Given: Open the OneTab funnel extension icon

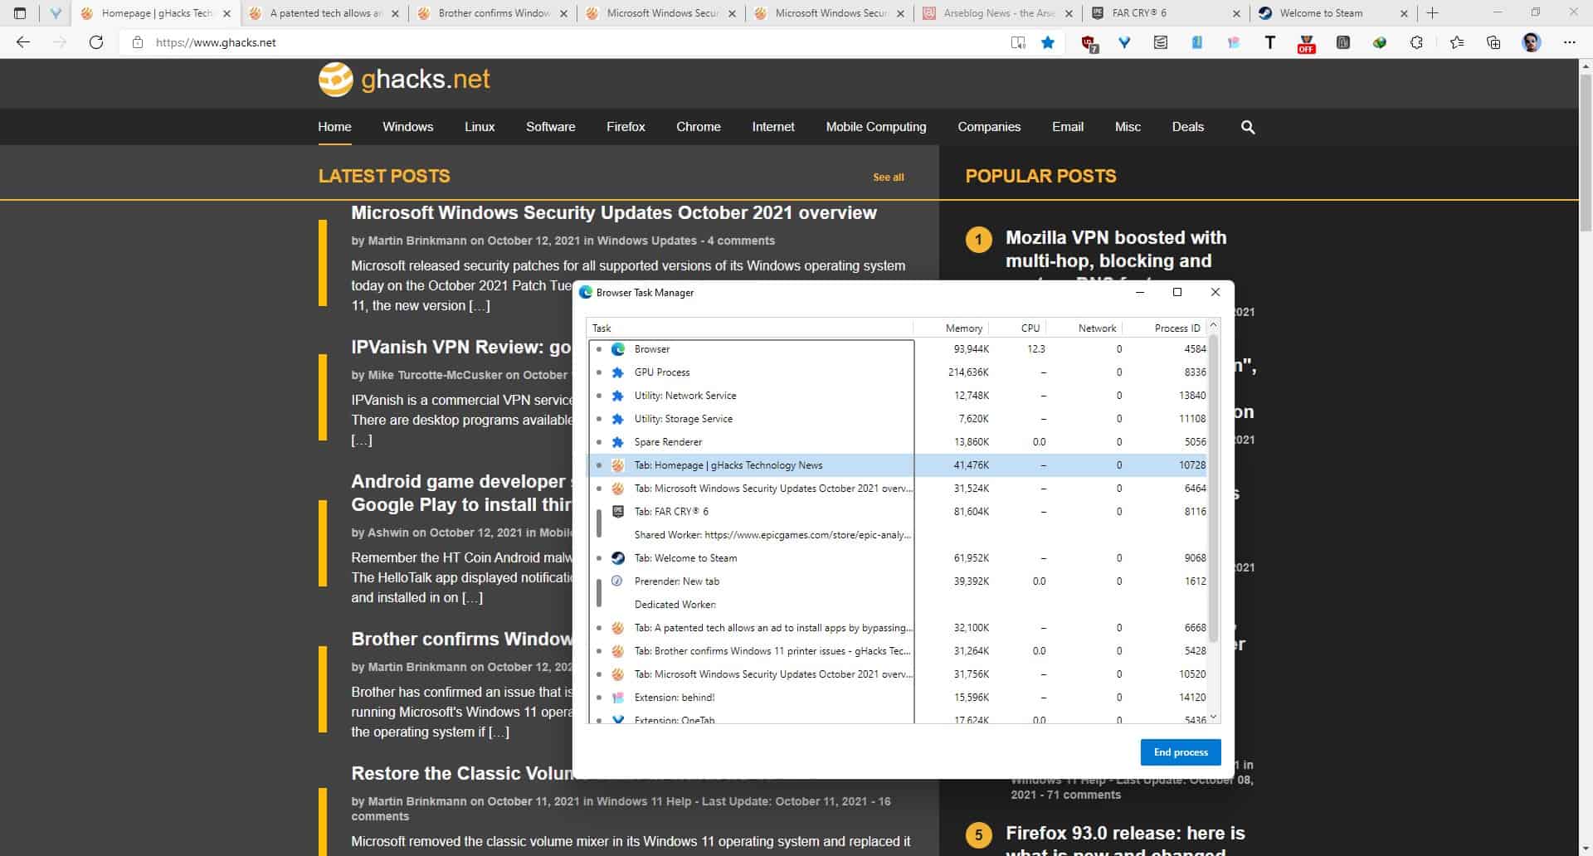Looking at the screenshot, I should tap(1124, 42).
